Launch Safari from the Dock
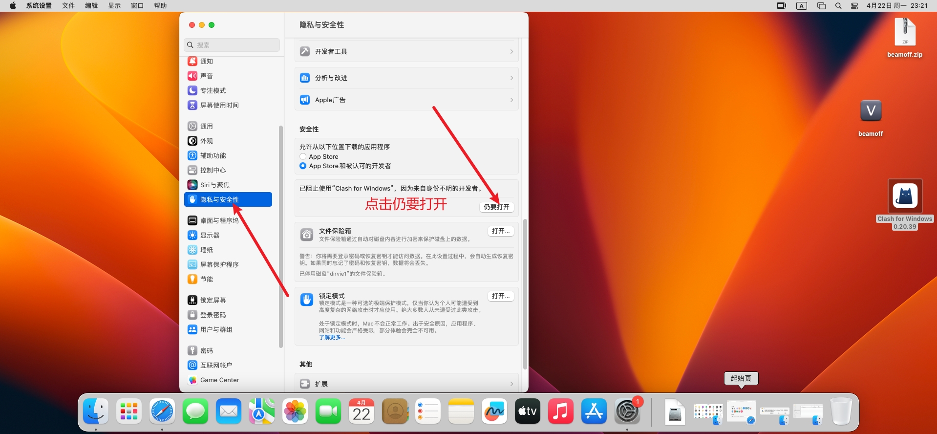This screenshot has height=434, width=937. pyautogui.click(x=162, y=412)
